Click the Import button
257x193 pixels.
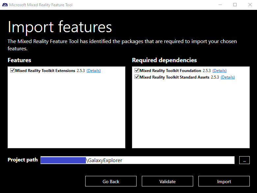pos(224,181)
